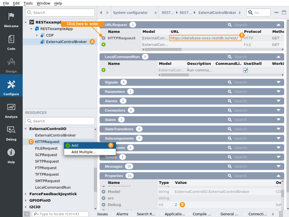
Task: Click the green plus icon in LocalCommandRun table
Action: coord(103,70)
